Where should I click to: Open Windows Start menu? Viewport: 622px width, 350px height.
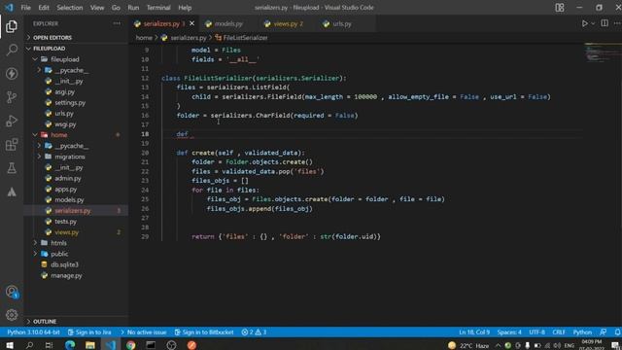9,345
